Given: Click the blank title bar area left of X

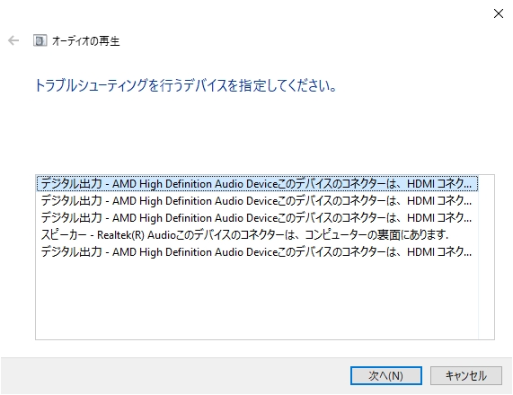Looking at the screenshot, I should [x=245, y=13].
